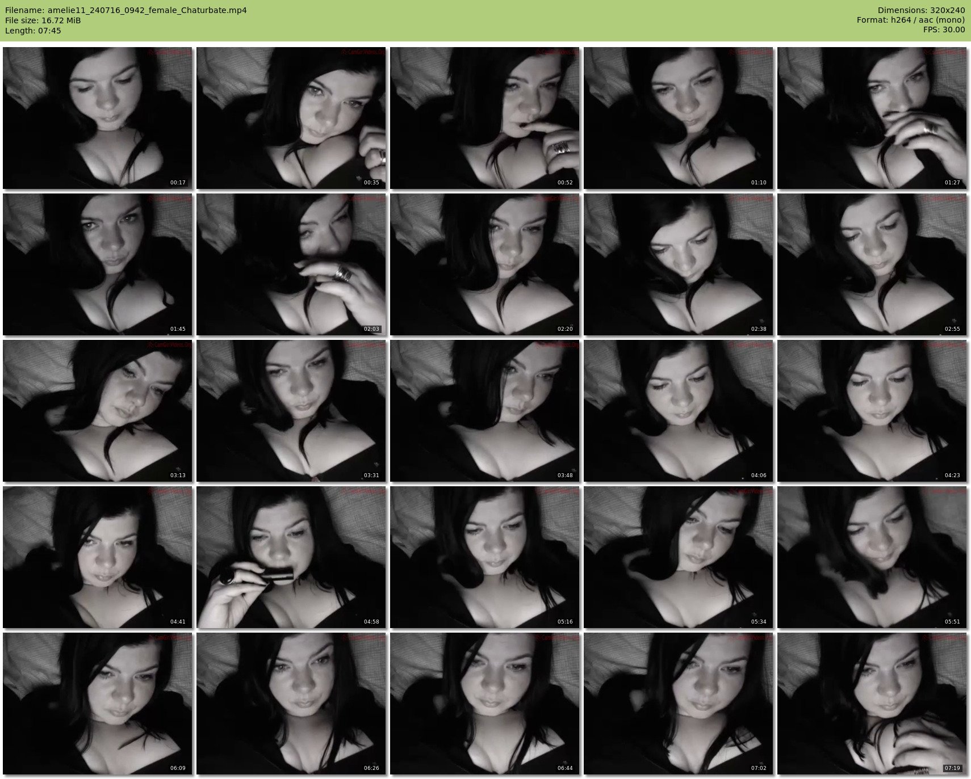Open the thumbnail at 04:23
This screenshot has height=779, width=971.
coord(872,410)
